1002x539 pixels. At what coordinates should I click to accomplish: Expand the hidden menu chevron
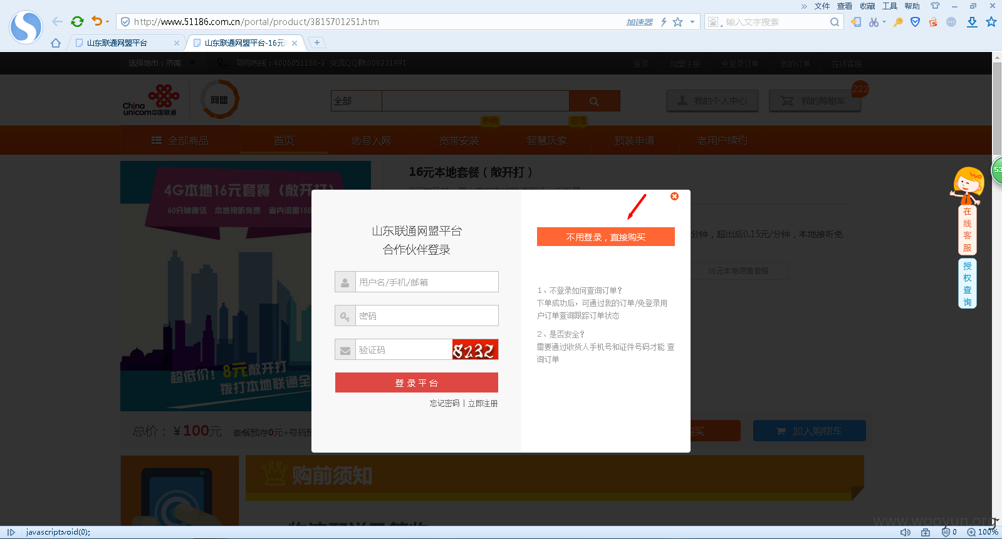pos(804,6)
